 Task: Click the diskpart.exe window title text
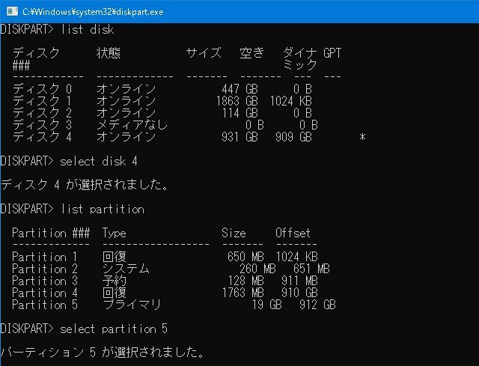pyautogui.click(x=93, y=12)
